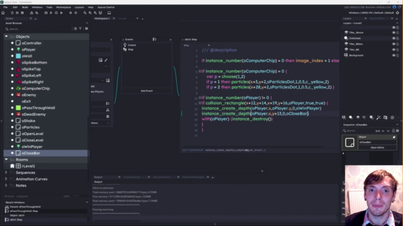403x226 pixels.
Task: Toggle visibility of Tiles_BK layer
Action: coord(394,50)
